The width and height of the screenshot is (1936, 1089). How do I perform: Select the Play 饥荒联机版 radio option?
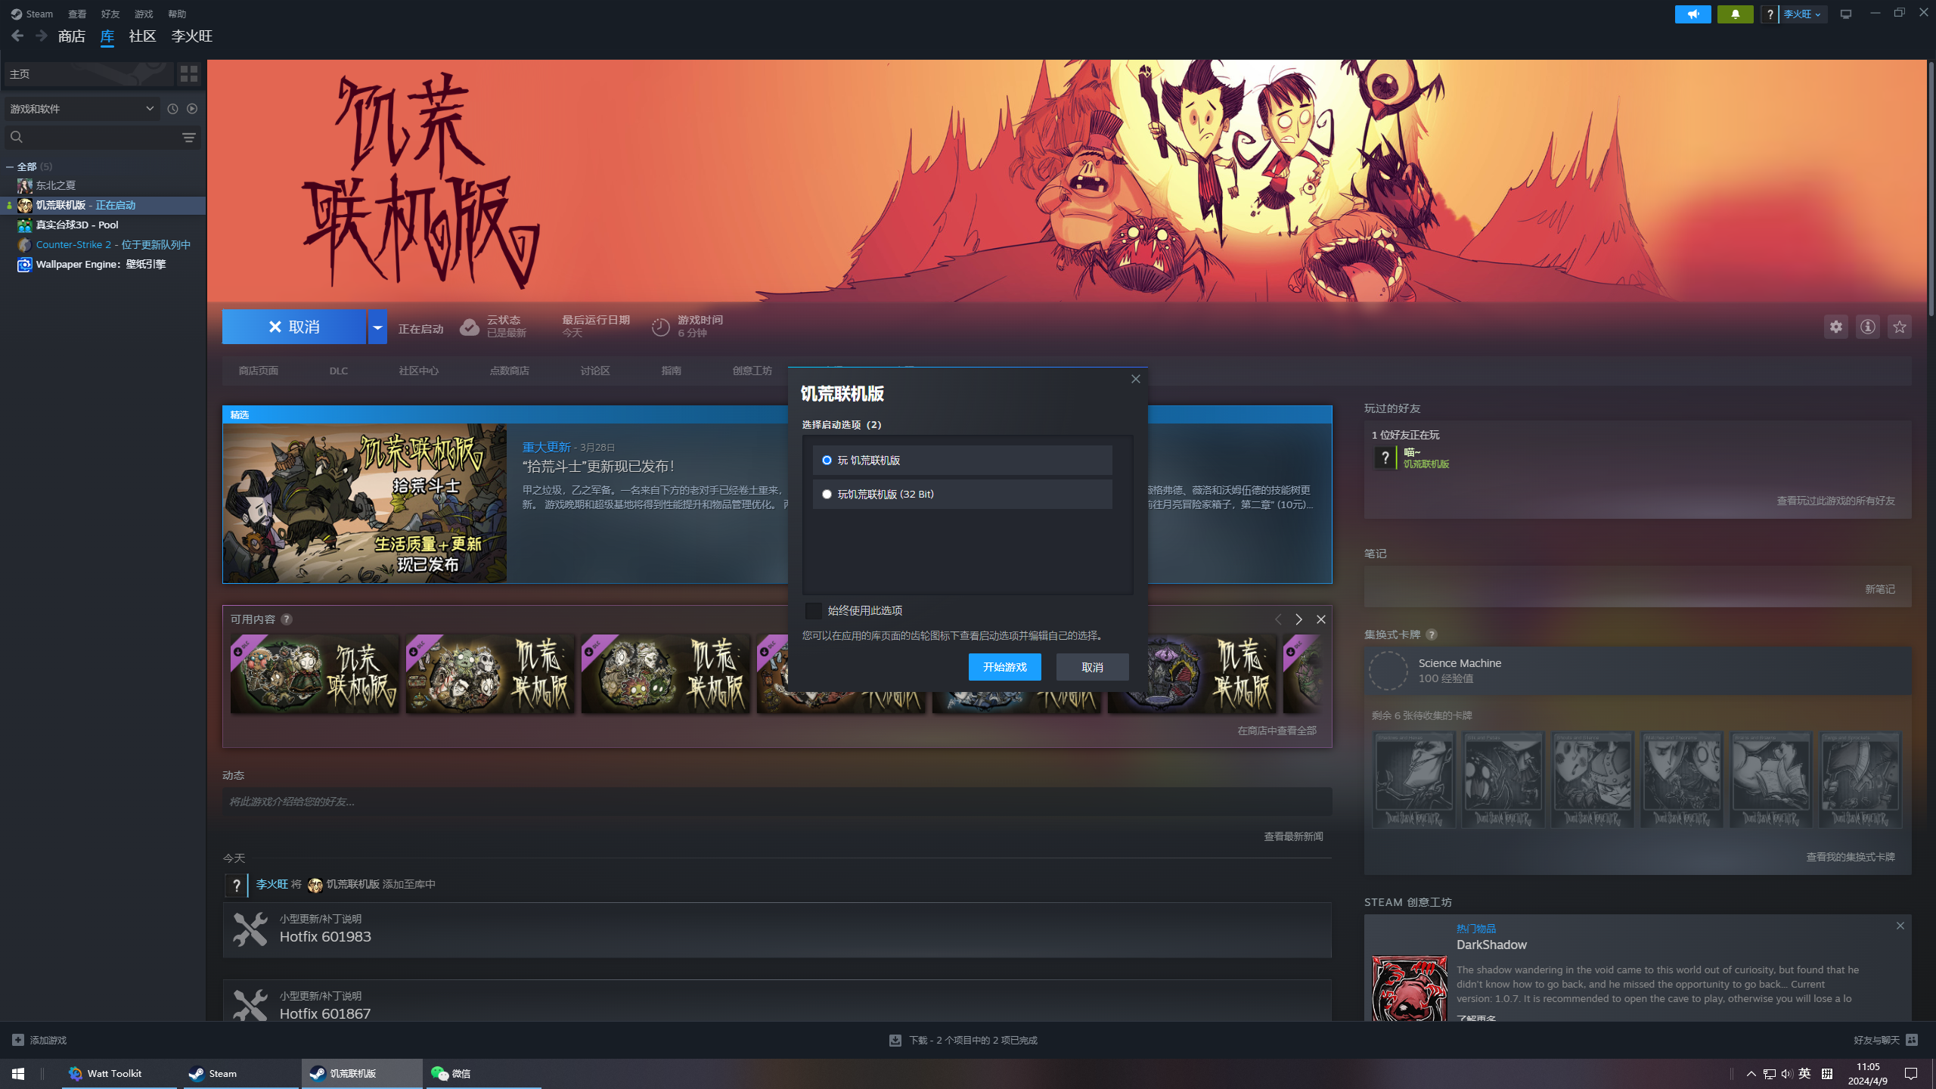tap(827, 461)
